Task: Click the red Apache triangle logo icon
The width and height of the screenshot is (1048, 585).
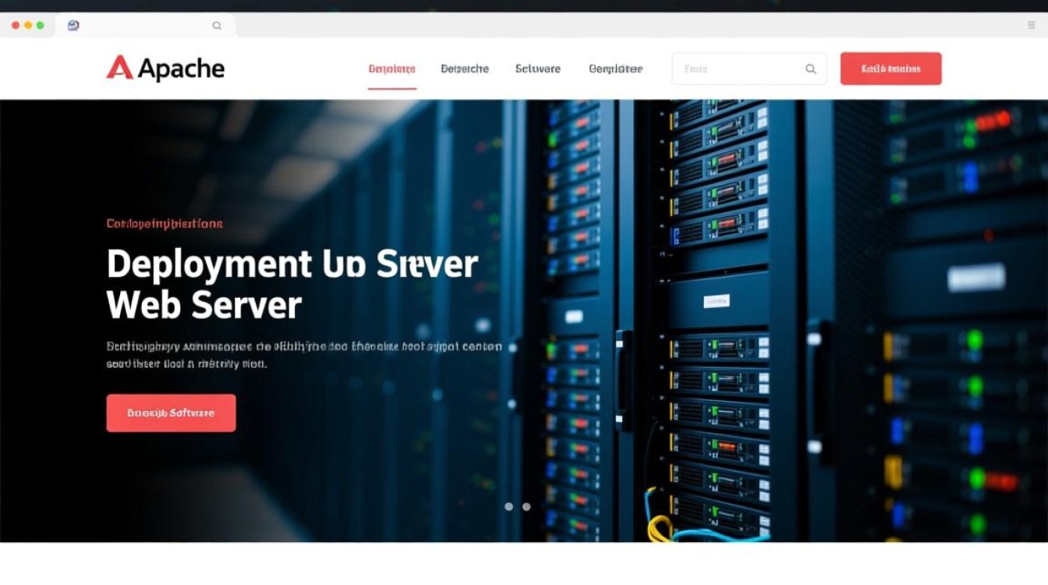Action: click(119, 68)
